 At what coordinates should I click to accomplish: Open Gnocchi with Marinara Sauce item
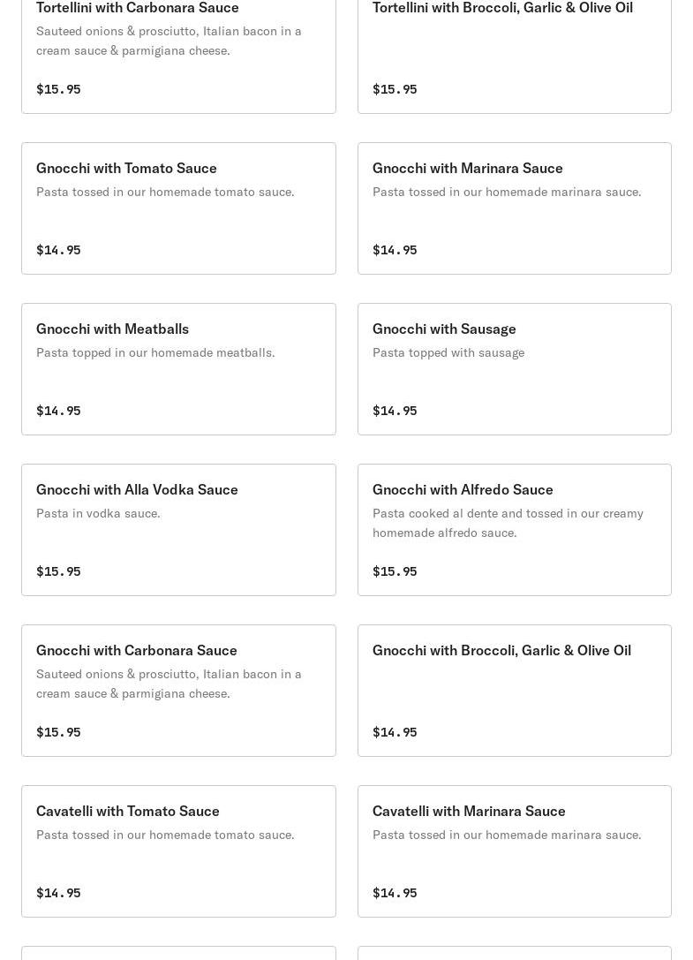coord(514,208)
